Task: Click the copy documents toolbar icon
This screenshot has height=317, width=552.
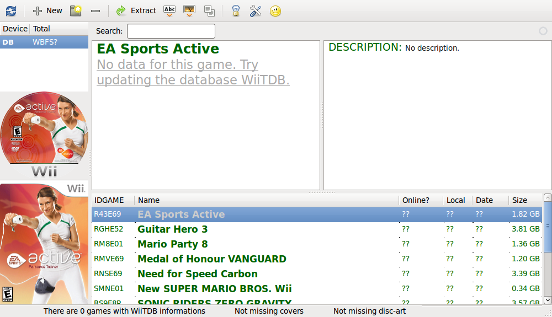Action: (209, 11)
